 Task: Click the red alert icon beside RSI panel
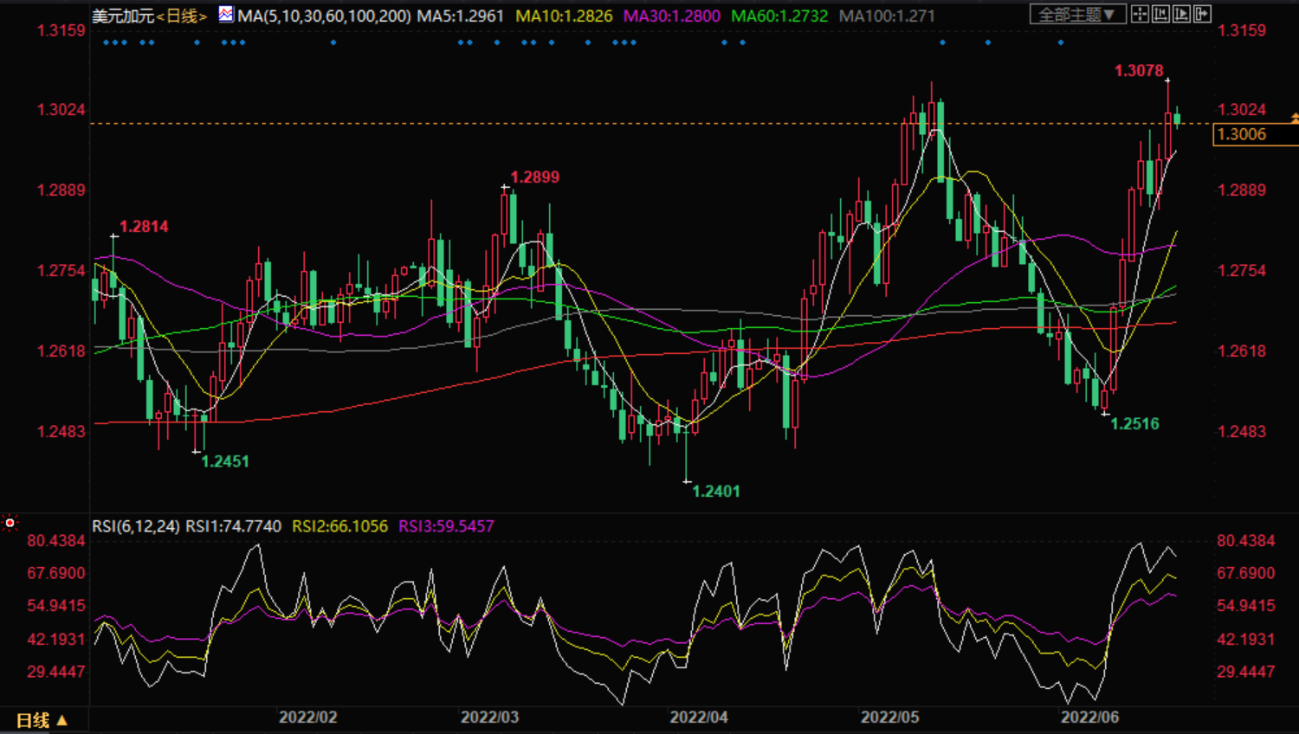coord(10,523)
